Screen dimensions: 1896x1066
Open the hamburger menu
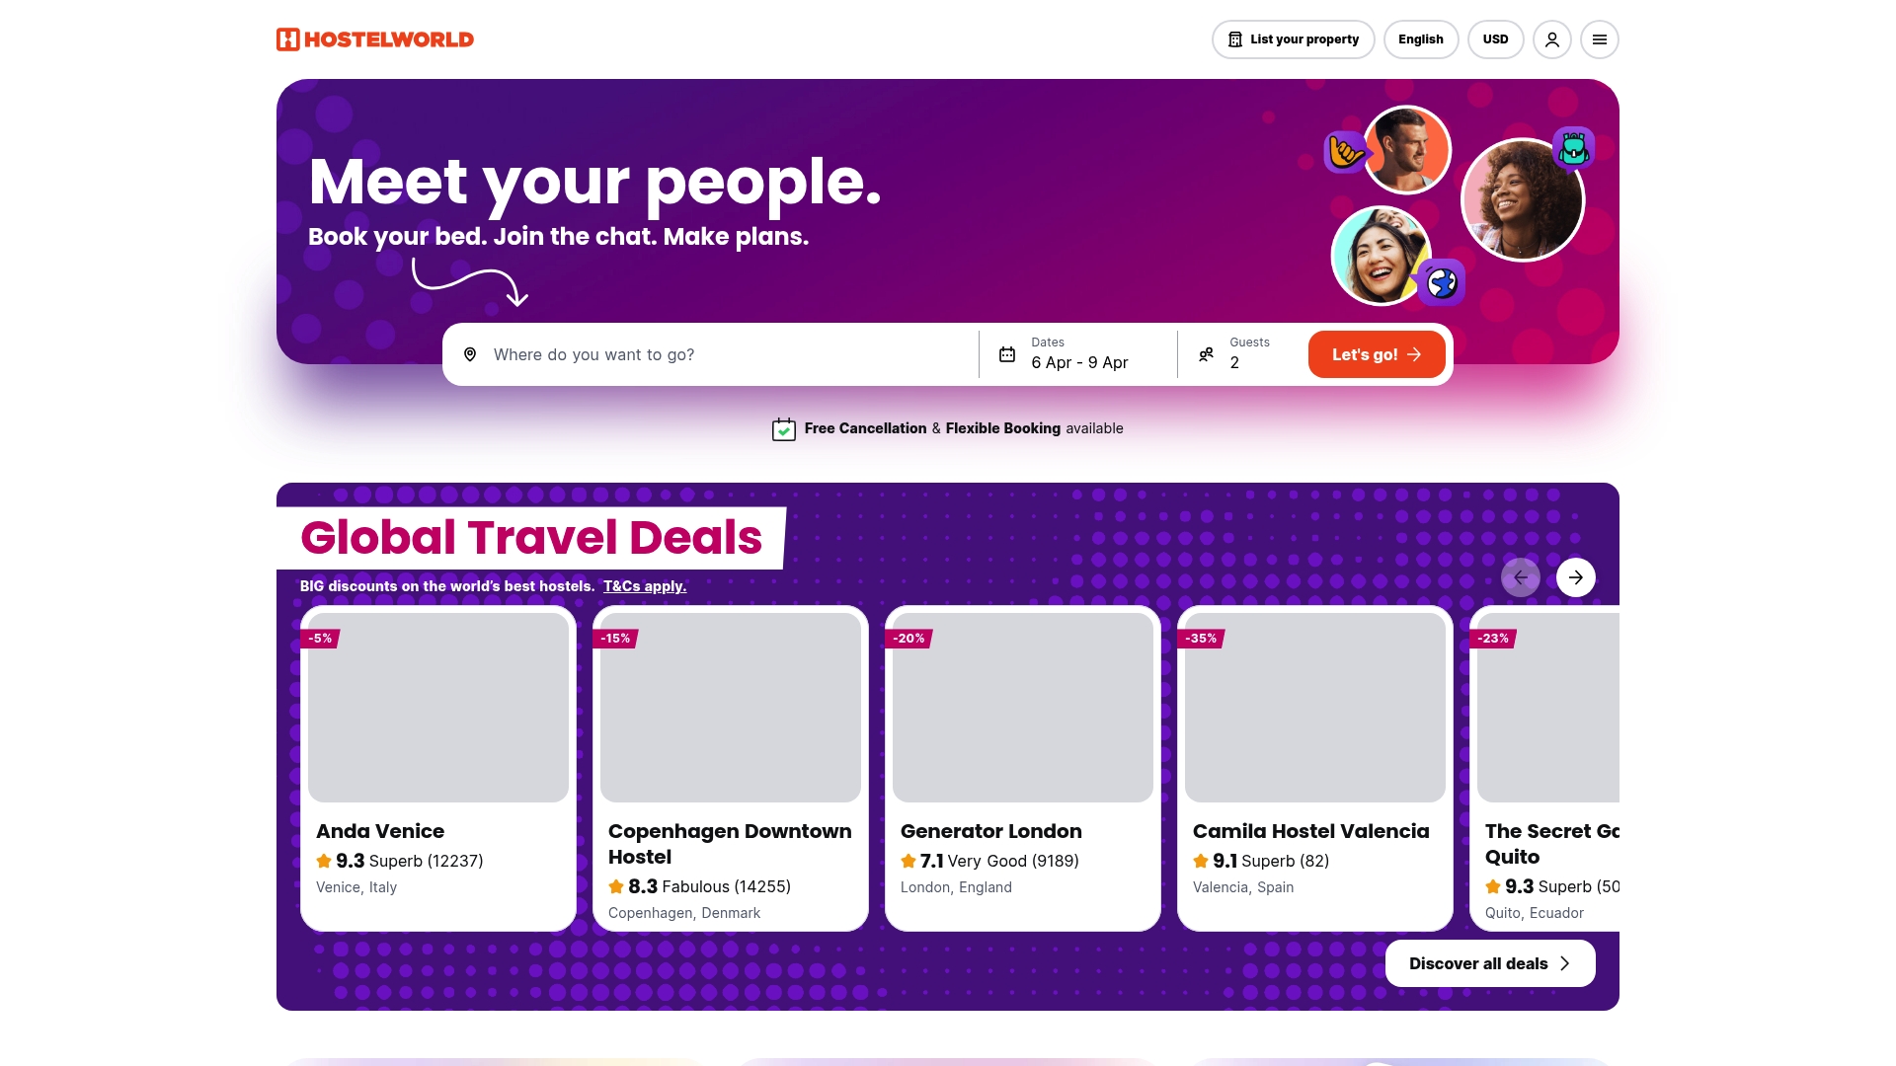point(1600,39)
